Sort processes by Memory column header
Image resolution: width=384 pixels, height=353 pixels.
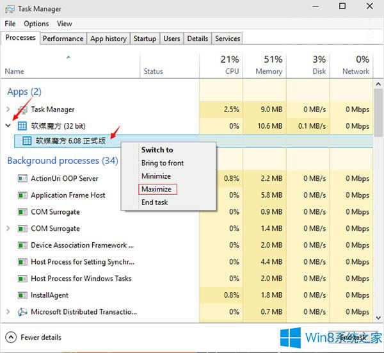[268, 65]
